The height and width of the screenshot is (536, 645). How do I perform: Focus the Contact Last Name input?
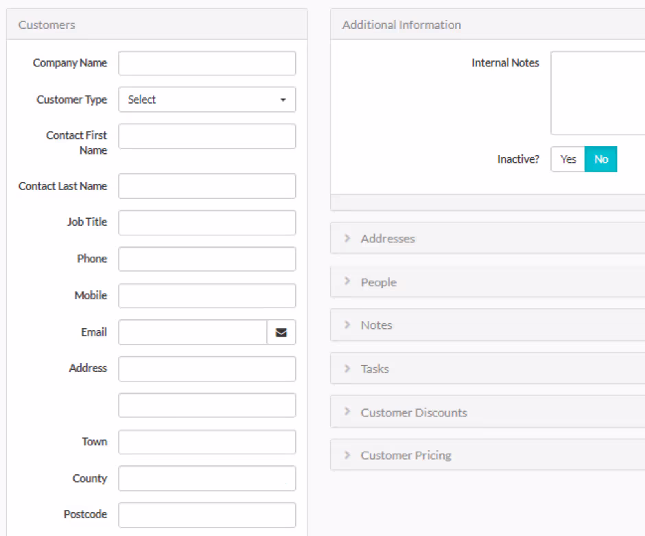point(207,186)
